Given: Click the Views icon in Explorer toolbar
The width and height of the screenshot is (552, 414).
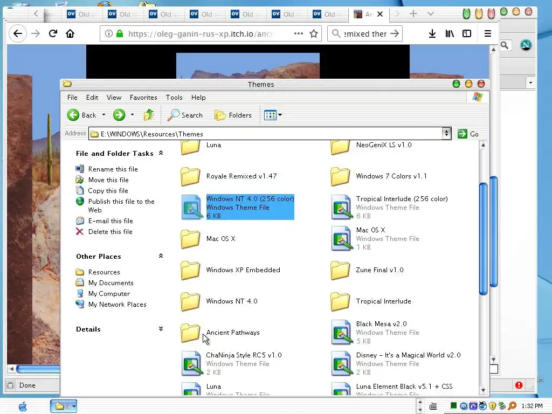Looking at the screenshot, I should pyautogui.click(x=270, y=115).
